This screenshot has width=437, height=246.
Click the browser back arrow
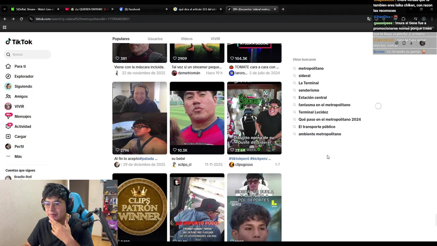5,19
